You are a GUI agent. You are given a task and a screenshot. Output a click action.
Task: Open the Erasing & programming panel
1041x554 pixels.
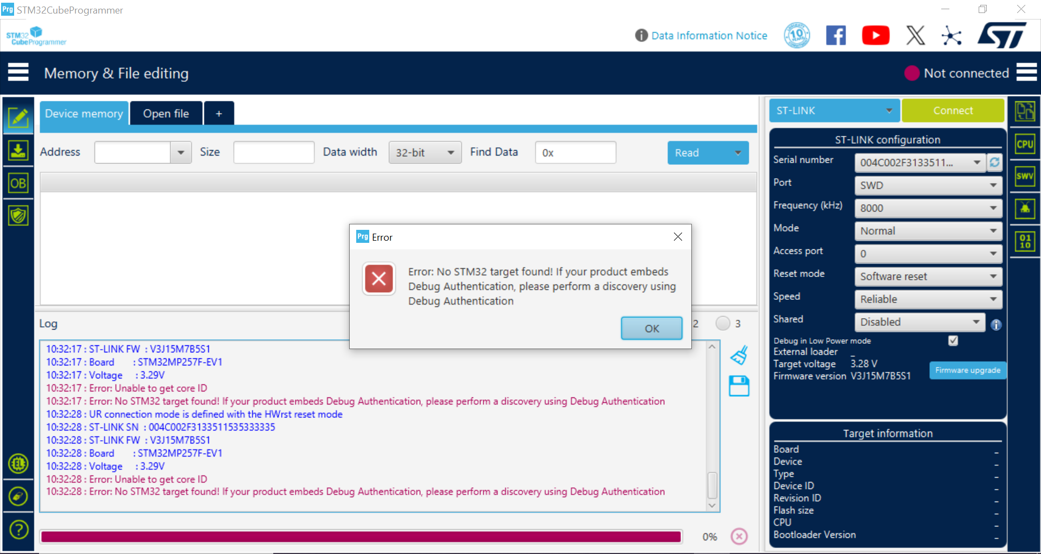click(x=19, y=150)
